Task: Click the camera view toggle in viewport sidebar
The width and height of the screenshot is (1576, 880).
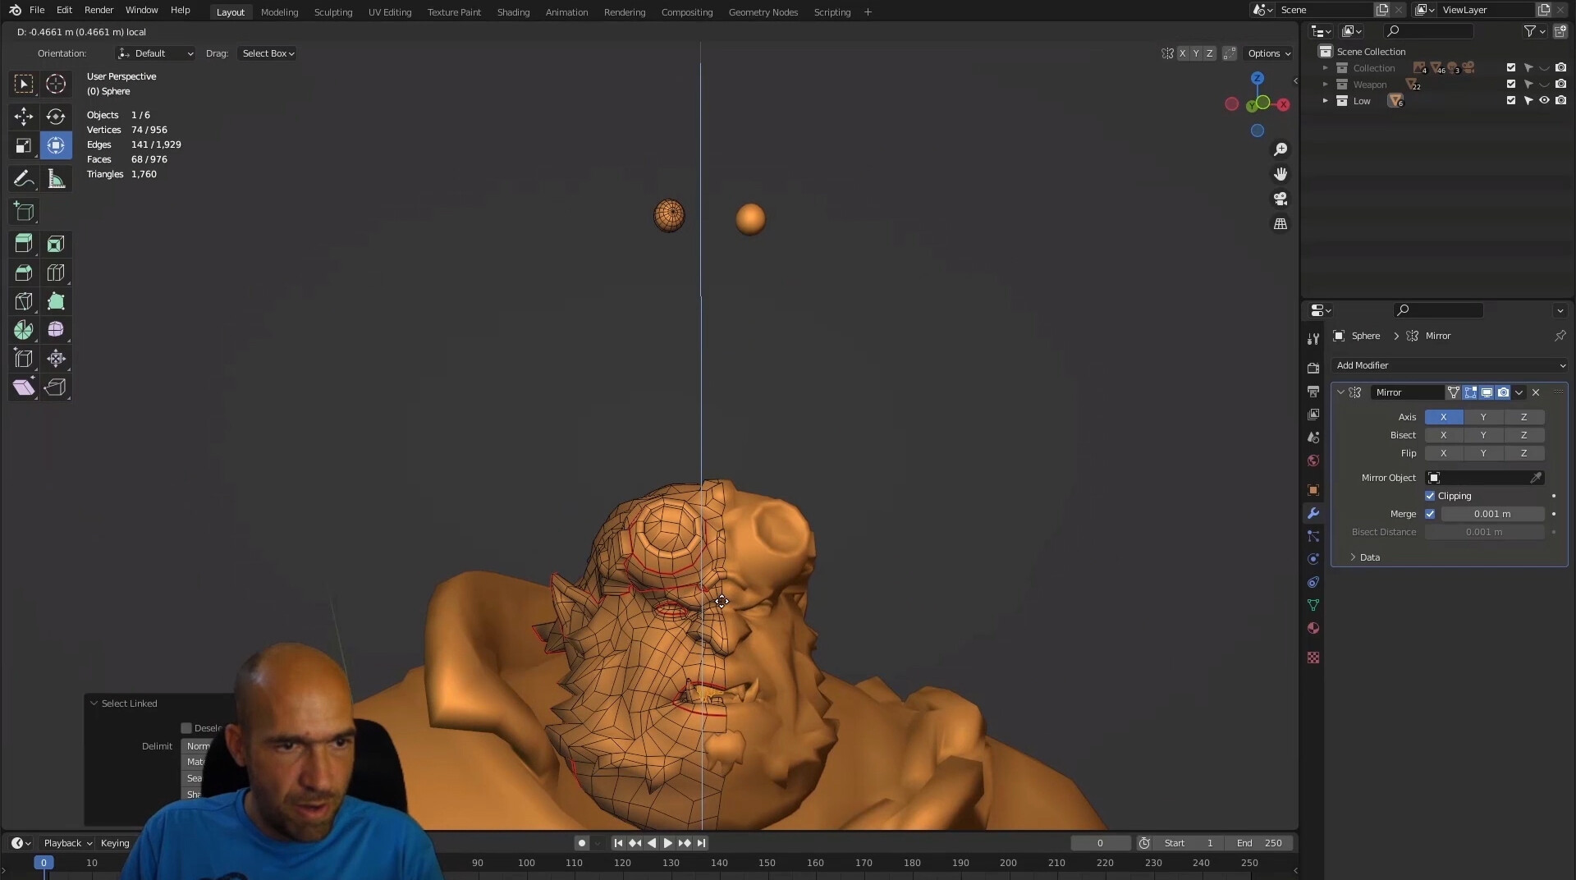Action: [x=1280, y=199]
